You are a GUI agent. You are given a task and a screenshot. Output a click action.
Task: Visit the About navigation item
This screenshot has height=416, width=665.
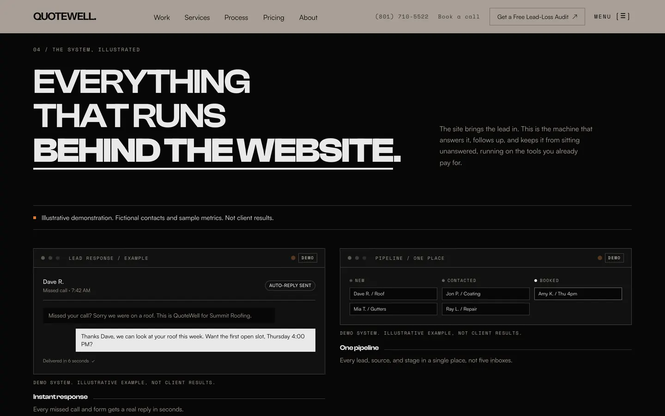click(308, 18)
